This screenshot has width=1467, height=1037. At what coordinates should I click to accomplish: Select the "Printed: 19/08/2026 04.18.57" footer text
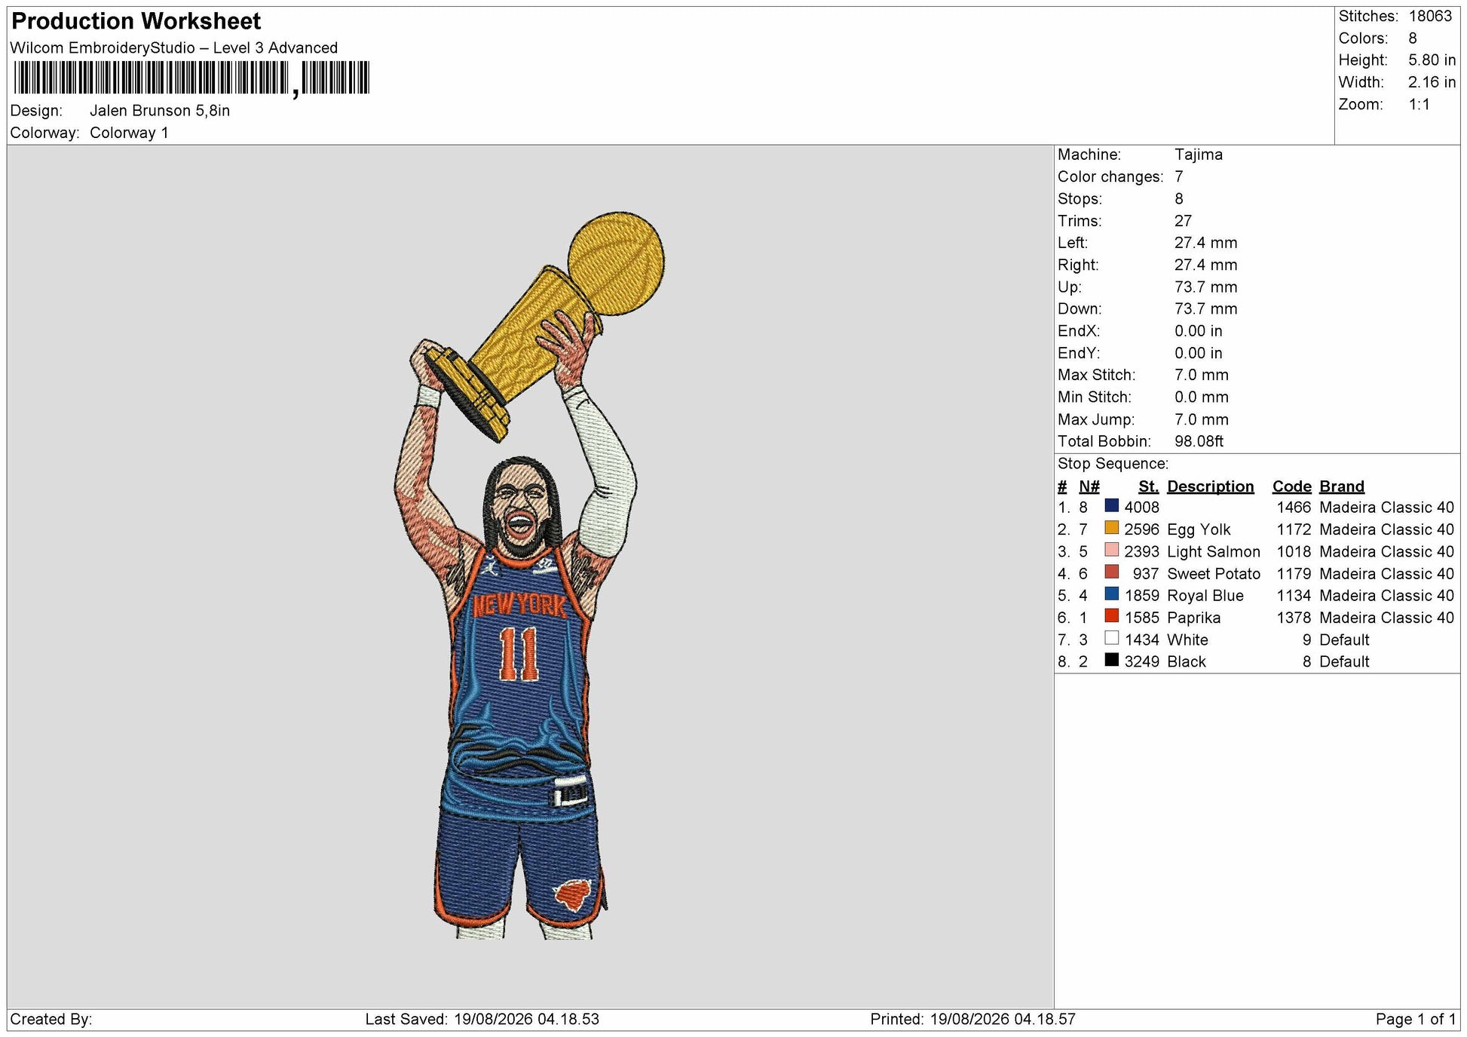(972, 1020)
